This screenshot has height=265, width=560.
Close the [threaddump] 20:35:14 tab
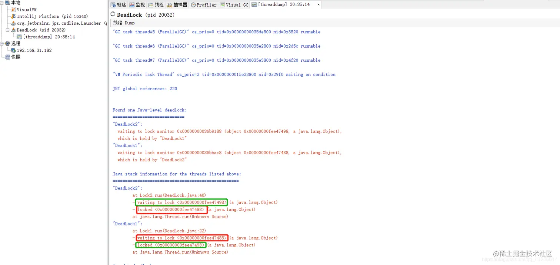pos(318,5)
